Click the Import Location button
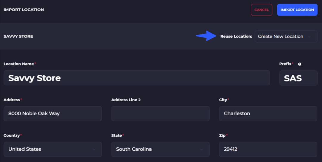Image resolution: width=322 pixels, height=162 pixels. pyautogui.click(x=297, y=10)
